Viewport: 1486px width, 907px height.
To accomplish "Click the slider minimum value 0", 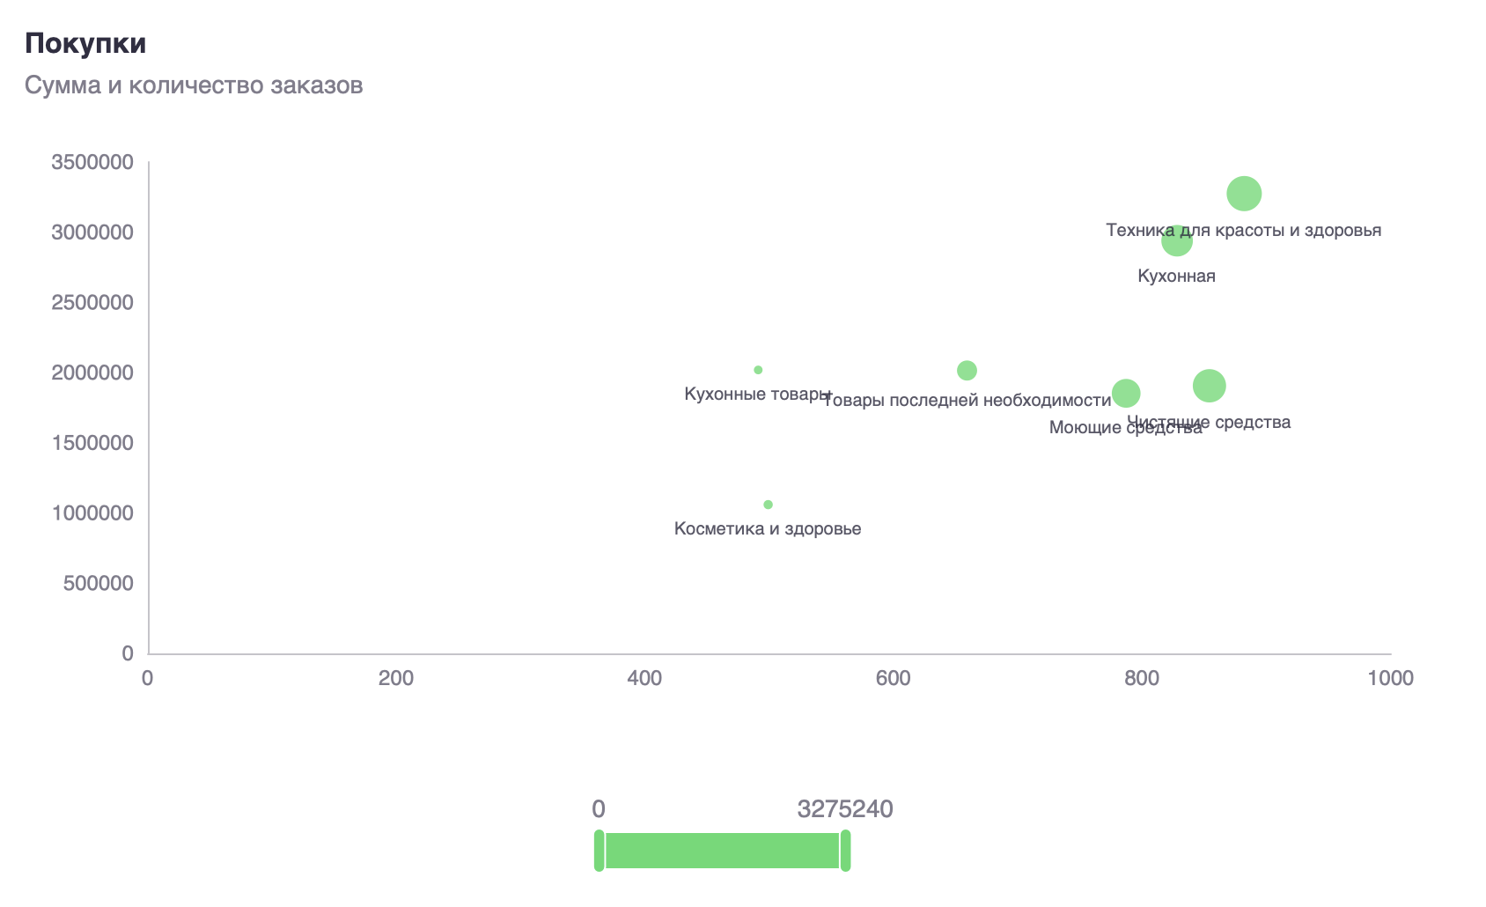I will [x=599, y=809].
